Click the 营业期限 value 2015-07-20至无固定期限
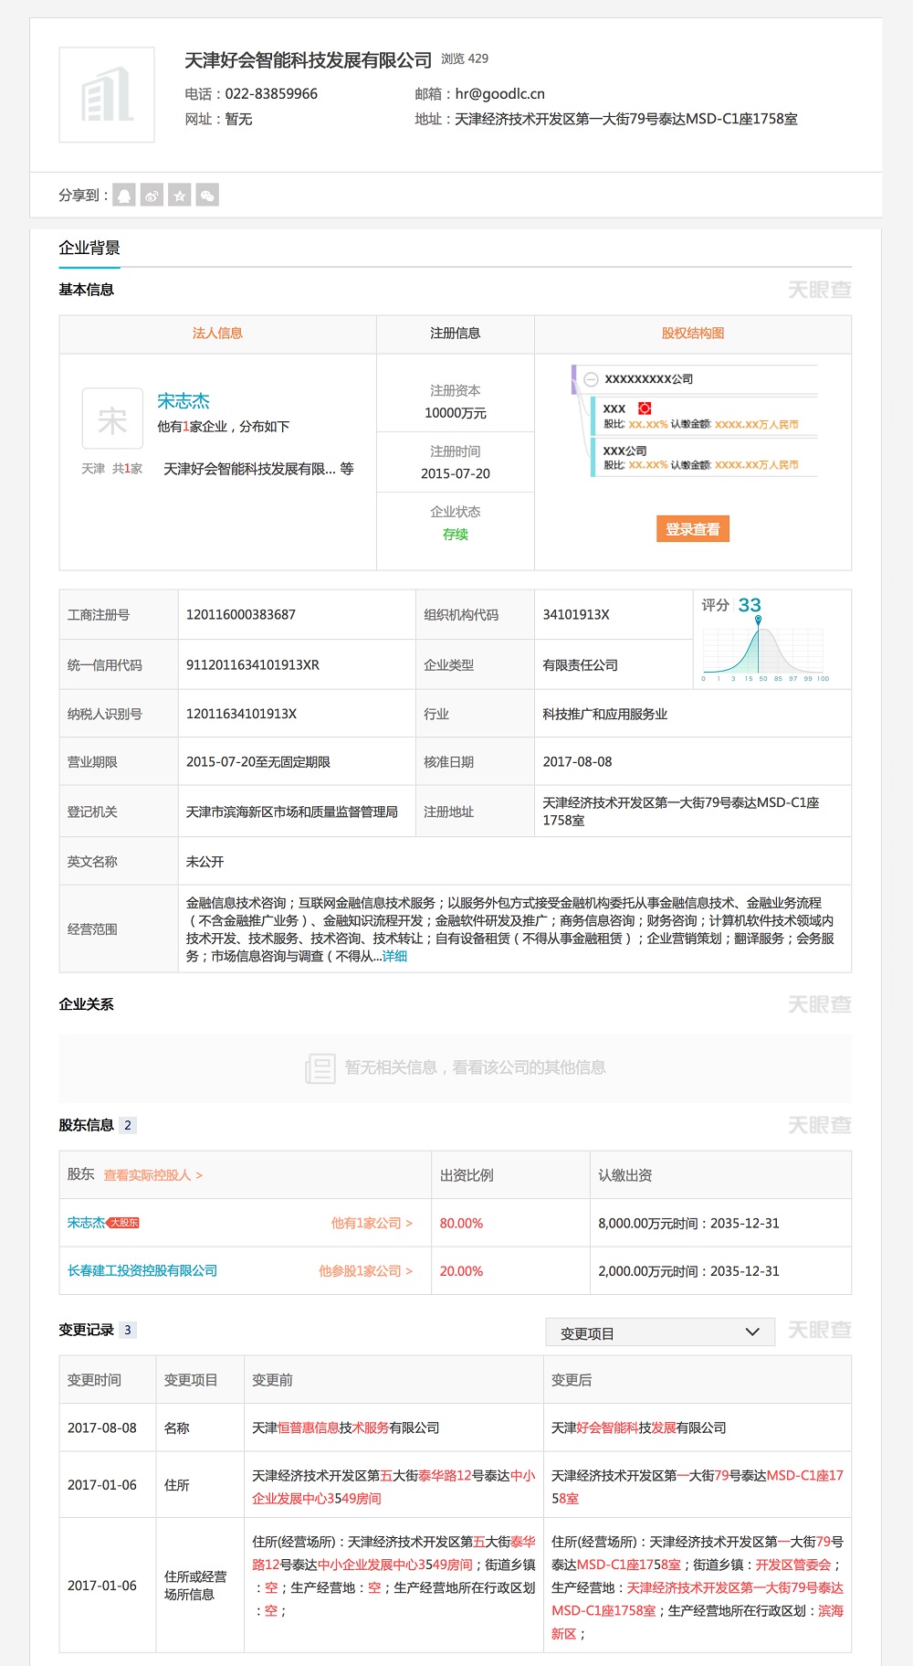The width and height of the screenshot is (913, 1666). click(x=258, y=761)
